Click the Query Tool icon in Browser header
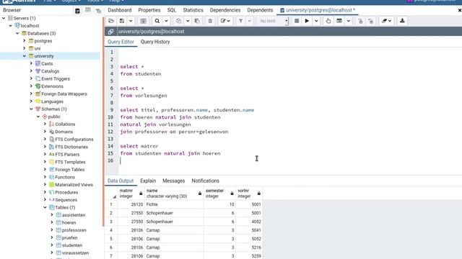 point(77,11)
